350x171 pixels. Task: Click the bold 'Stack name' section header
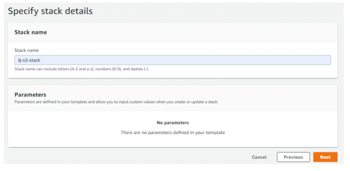31,32
